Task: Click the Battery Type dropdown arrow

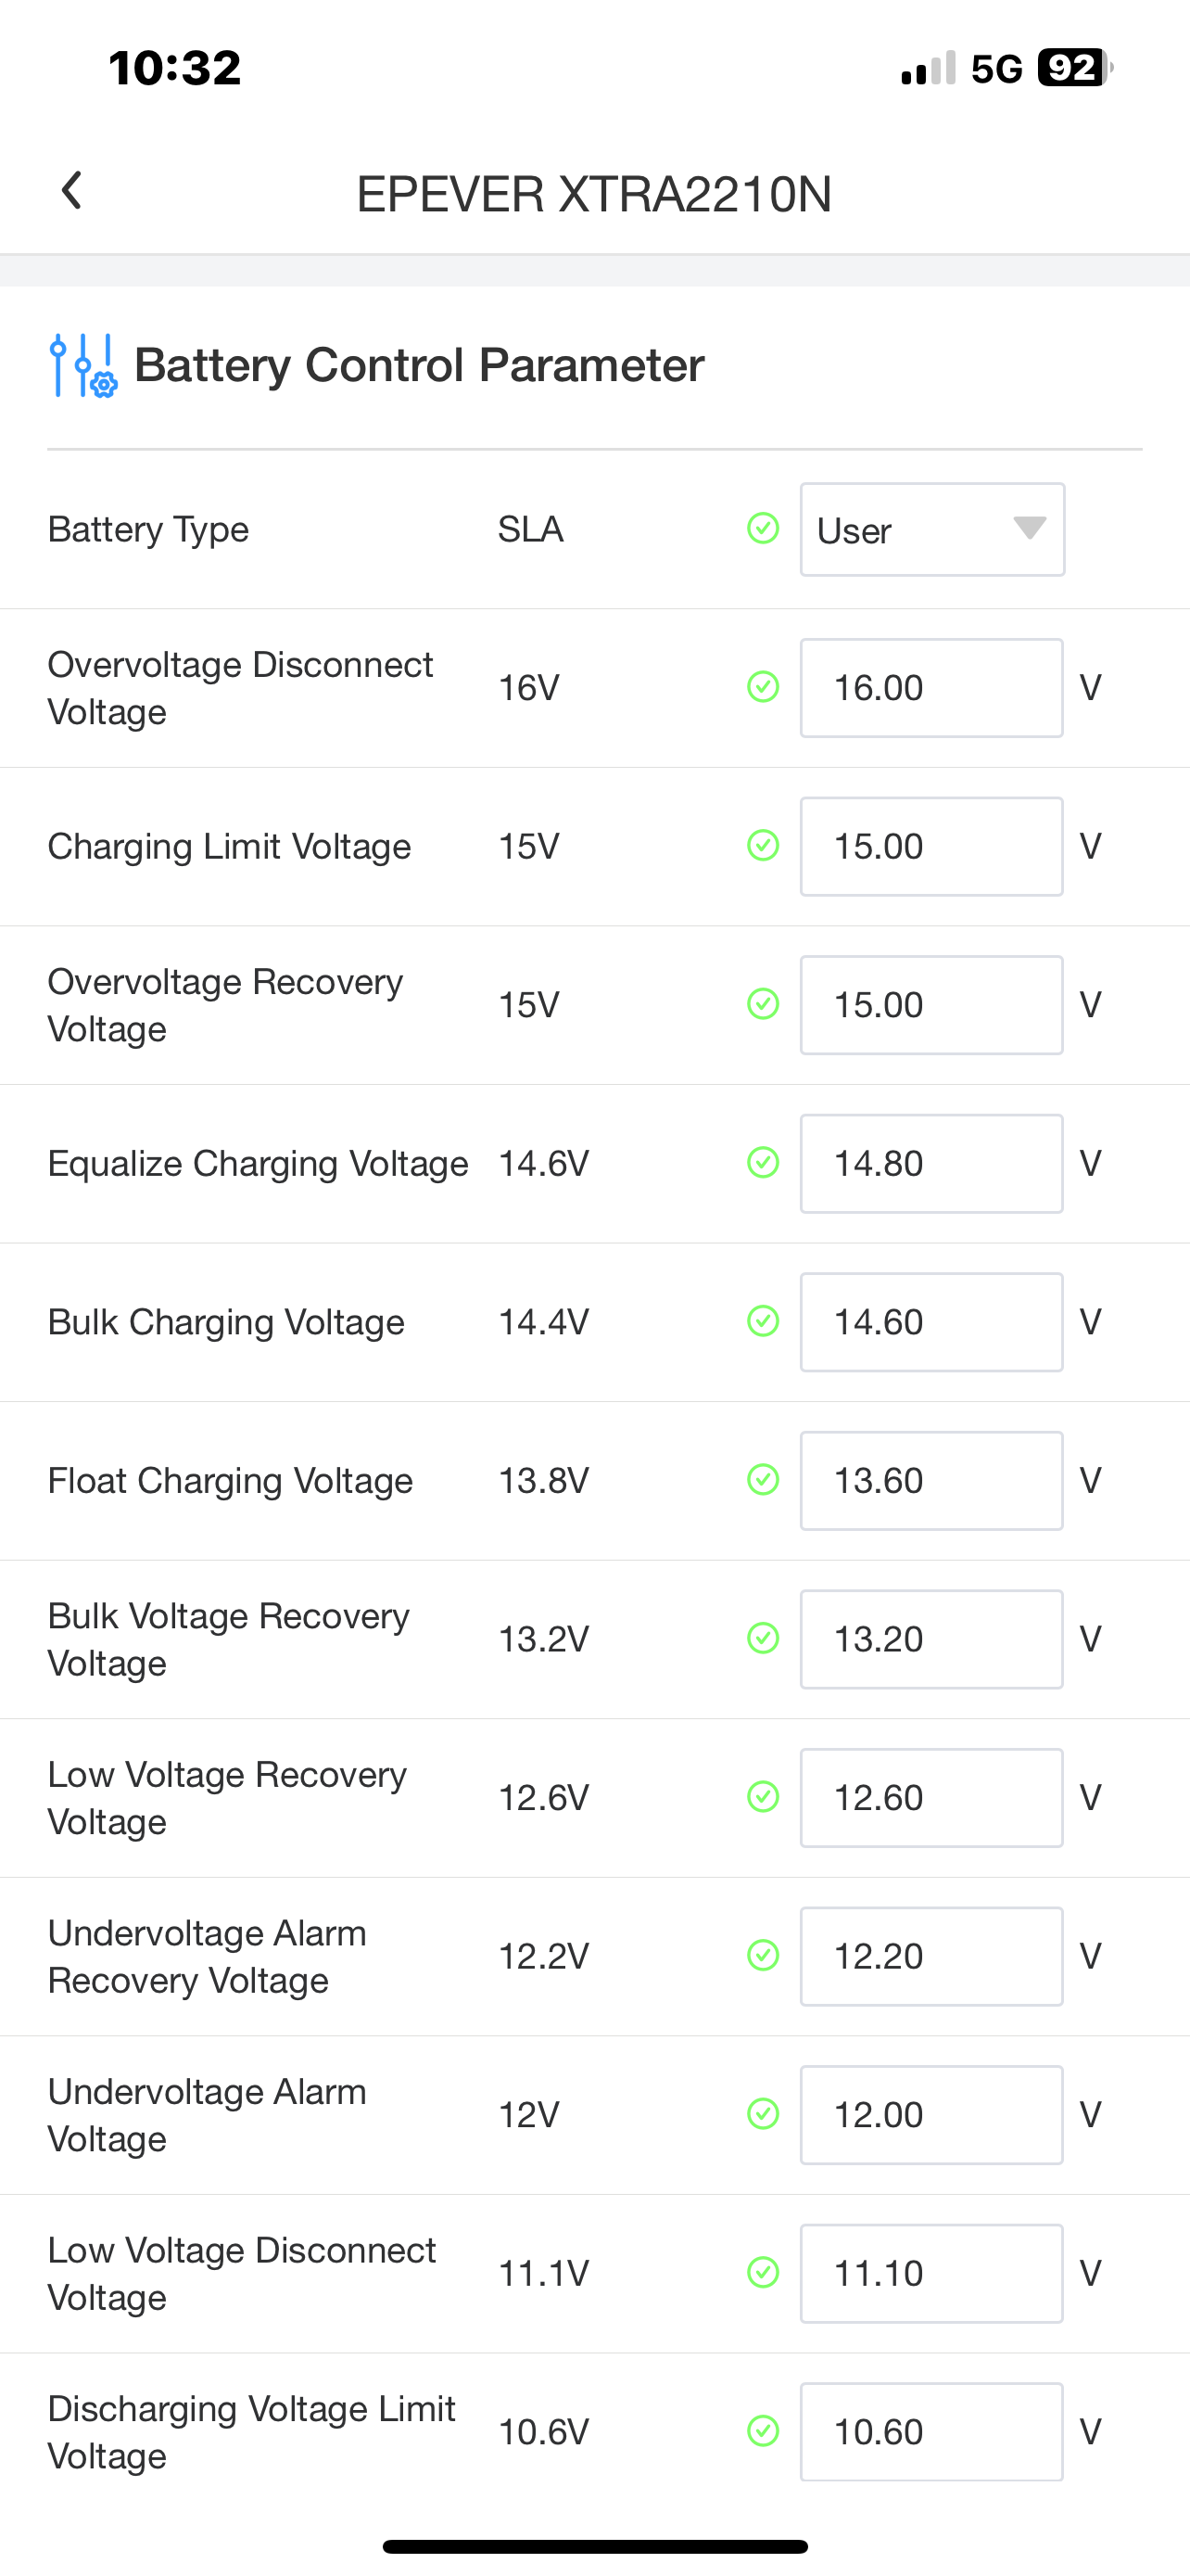Action: [1029, 528]
